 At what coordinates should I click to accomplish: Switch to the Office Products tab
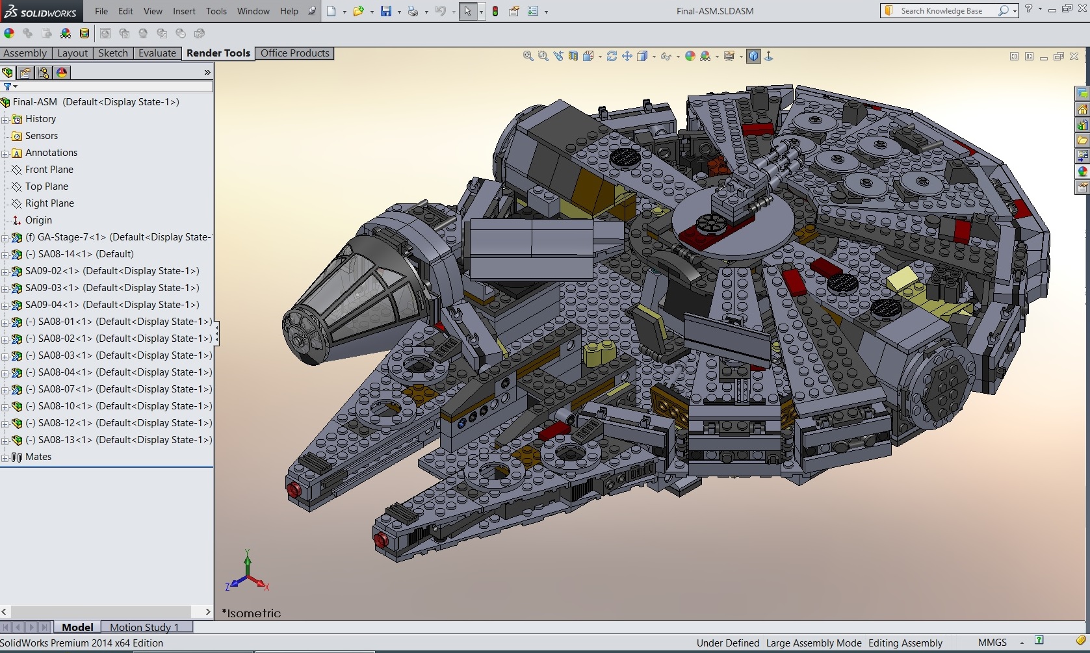coord(295,53)
